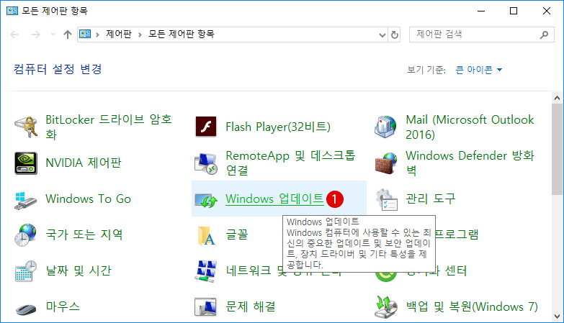Expand the address bar history dropdown

[382, 35]
